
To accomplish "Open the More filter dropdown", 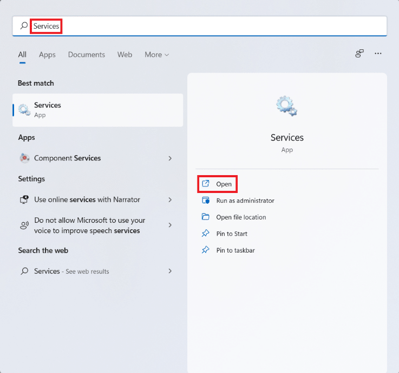I will pyautogui.click(x=156, y=55).
